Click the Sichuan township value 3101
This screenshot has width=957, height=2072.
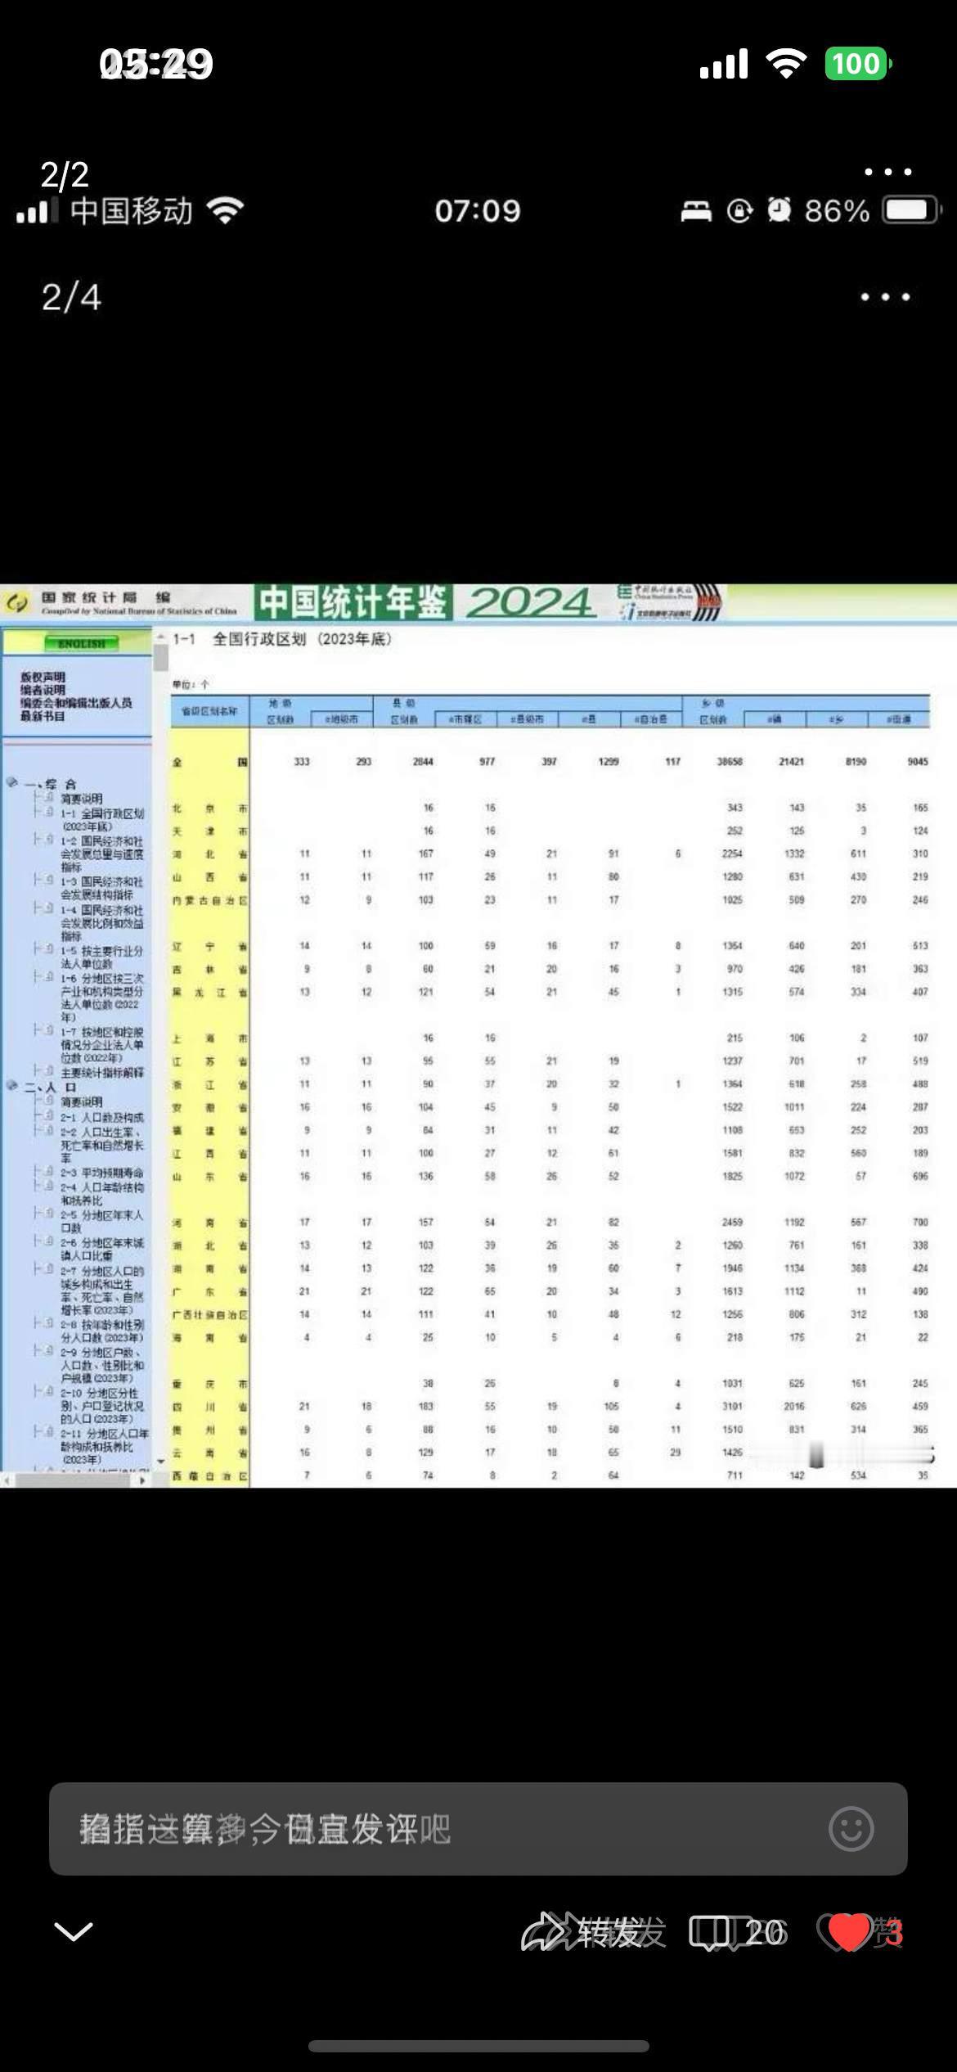[732, 1406]
